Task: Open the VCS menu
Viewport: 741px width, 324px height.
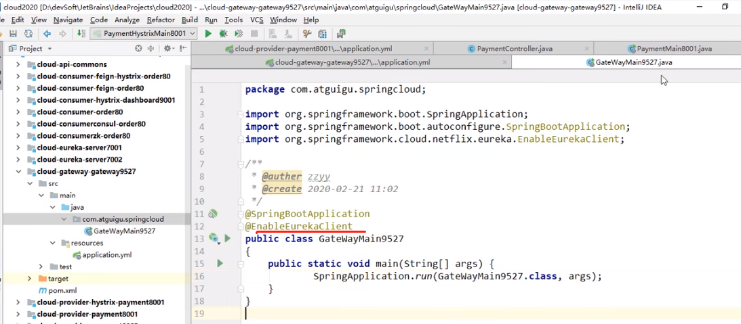Action: click(257, 20)
